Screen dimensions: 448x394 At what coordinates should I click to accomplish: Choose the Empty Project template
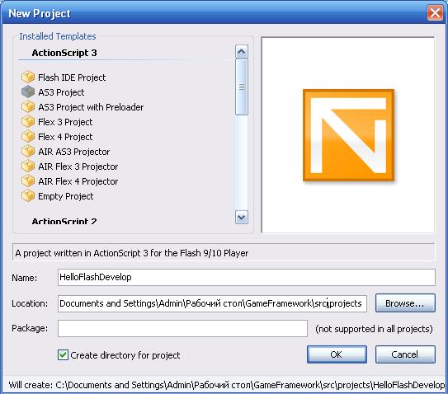tap(65, 196)
